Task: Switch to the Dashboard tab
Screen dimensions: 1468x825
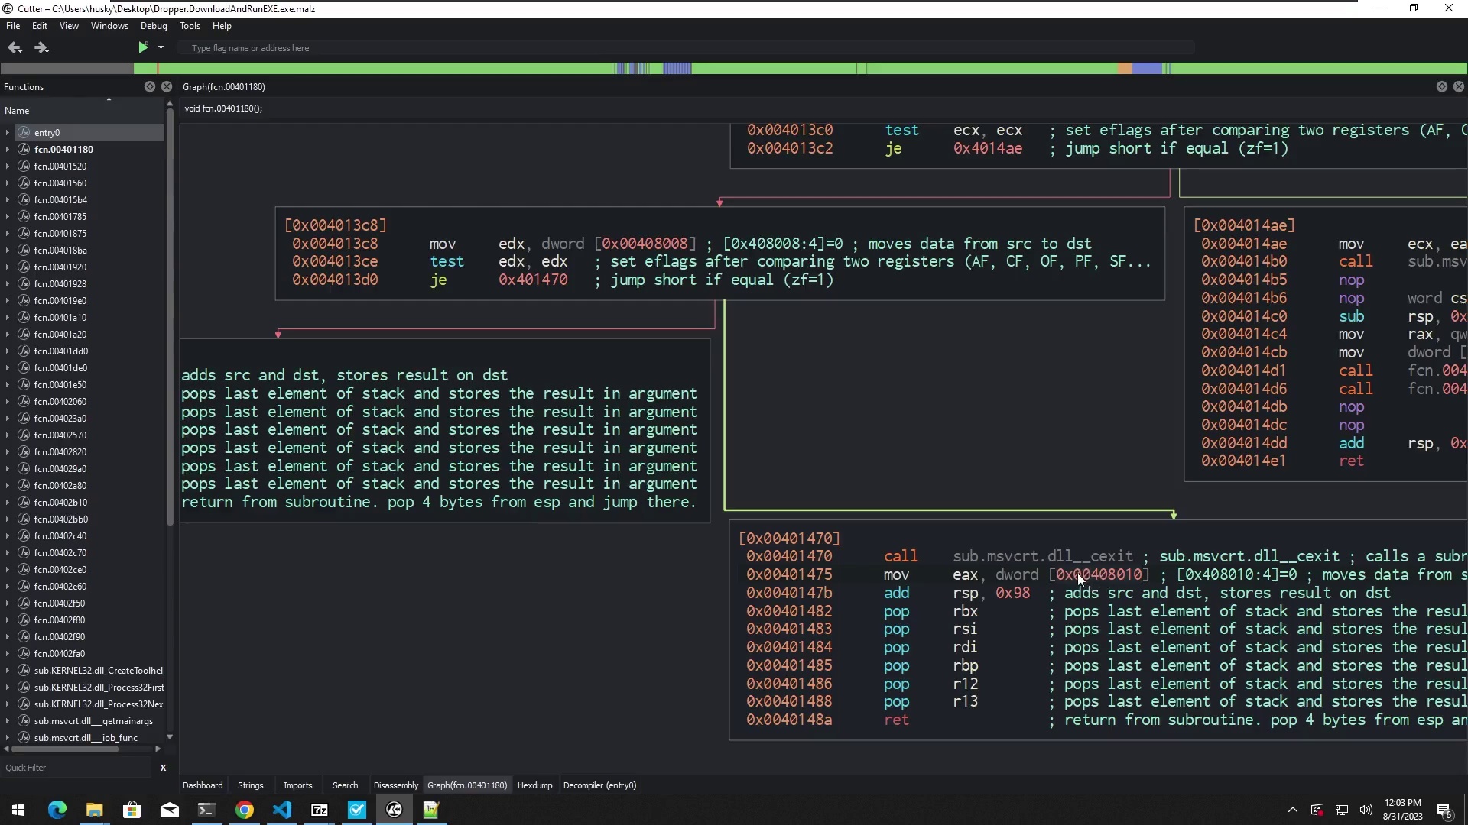Action: pyautogui.click(x=203, y=785)
